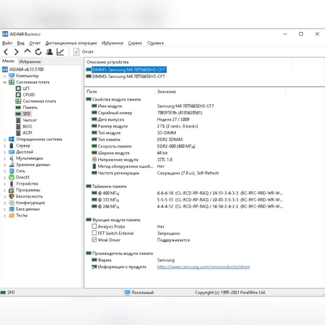Expand the Сеть tree node
Screen dimensions: 325x325
(4, 171)
